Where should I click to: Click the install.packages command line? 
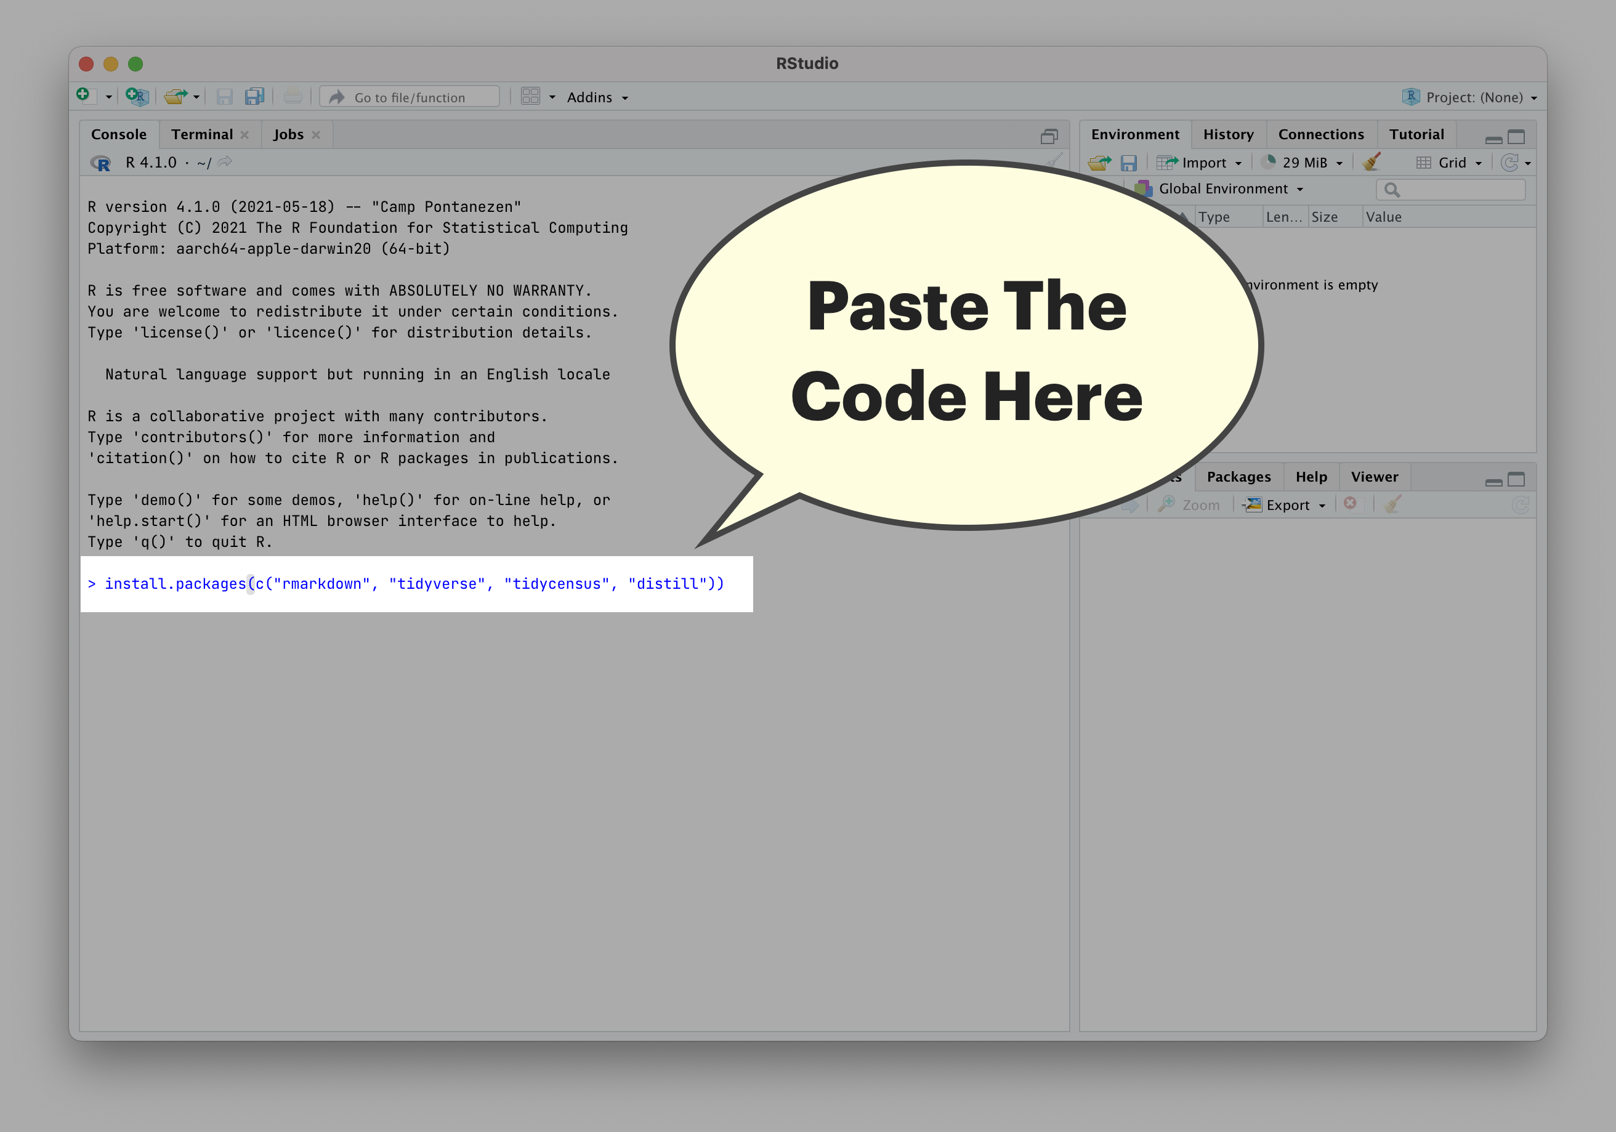pyautogui.click(x=414, y=584)
